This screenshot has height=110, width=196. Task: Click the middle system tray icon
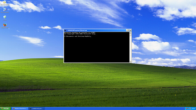tap(188, 109)
